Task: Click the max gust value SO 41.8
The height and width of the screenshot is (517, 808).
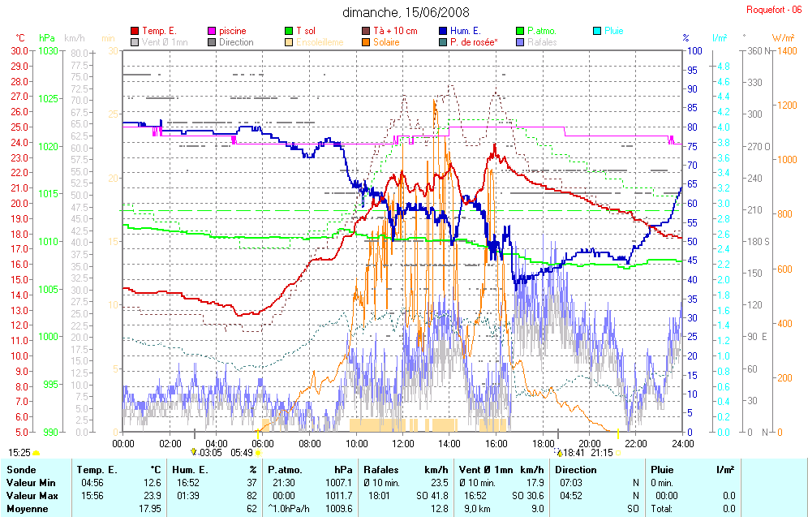Action: coord(432,496)
